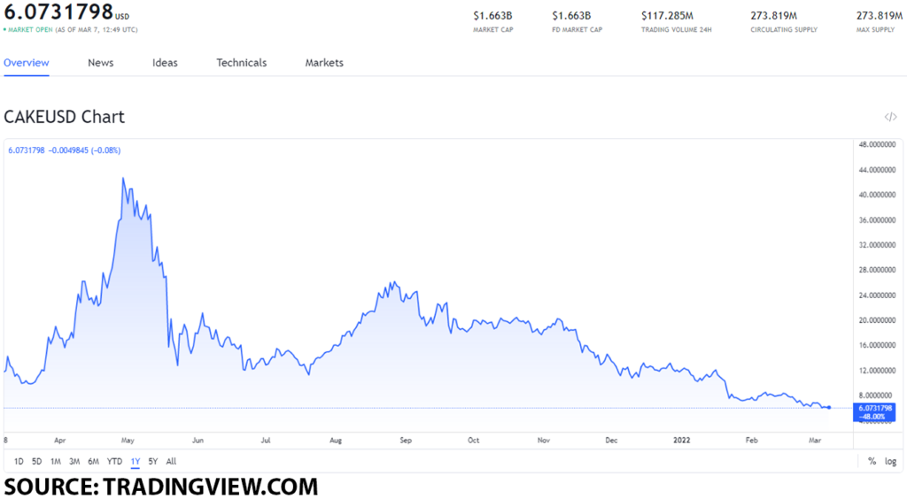This screenshot has width=907, height=499.
Task: Select the All time range
Action: 171,462
